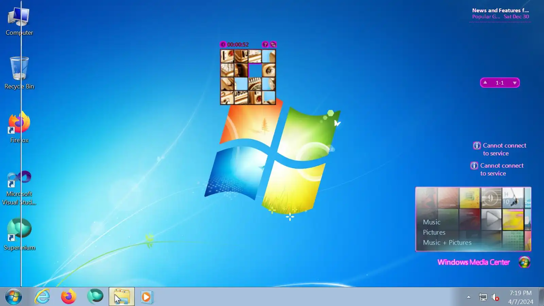Open the News and Features headline
This screenshot has width=544, height=306.
[500, 10]
